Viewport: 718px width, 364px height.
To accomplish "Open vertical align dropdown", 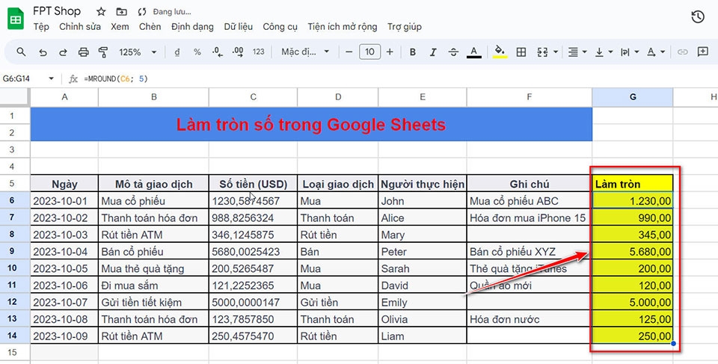I will [x=604, y=52].
